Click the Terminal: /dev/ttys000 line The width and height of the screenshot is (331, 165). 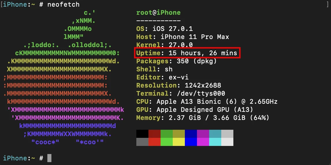point(181,93)
